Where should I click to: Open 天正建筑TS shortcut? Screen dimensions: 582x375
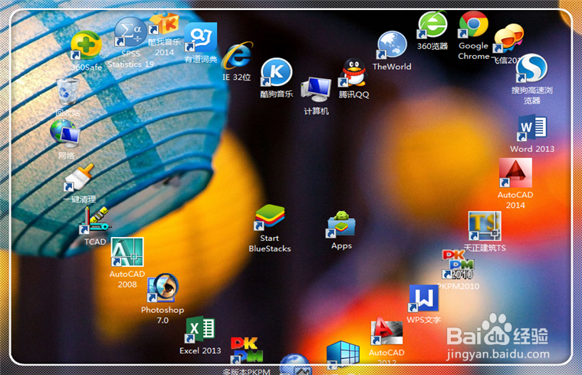click(x=485, y=225)
